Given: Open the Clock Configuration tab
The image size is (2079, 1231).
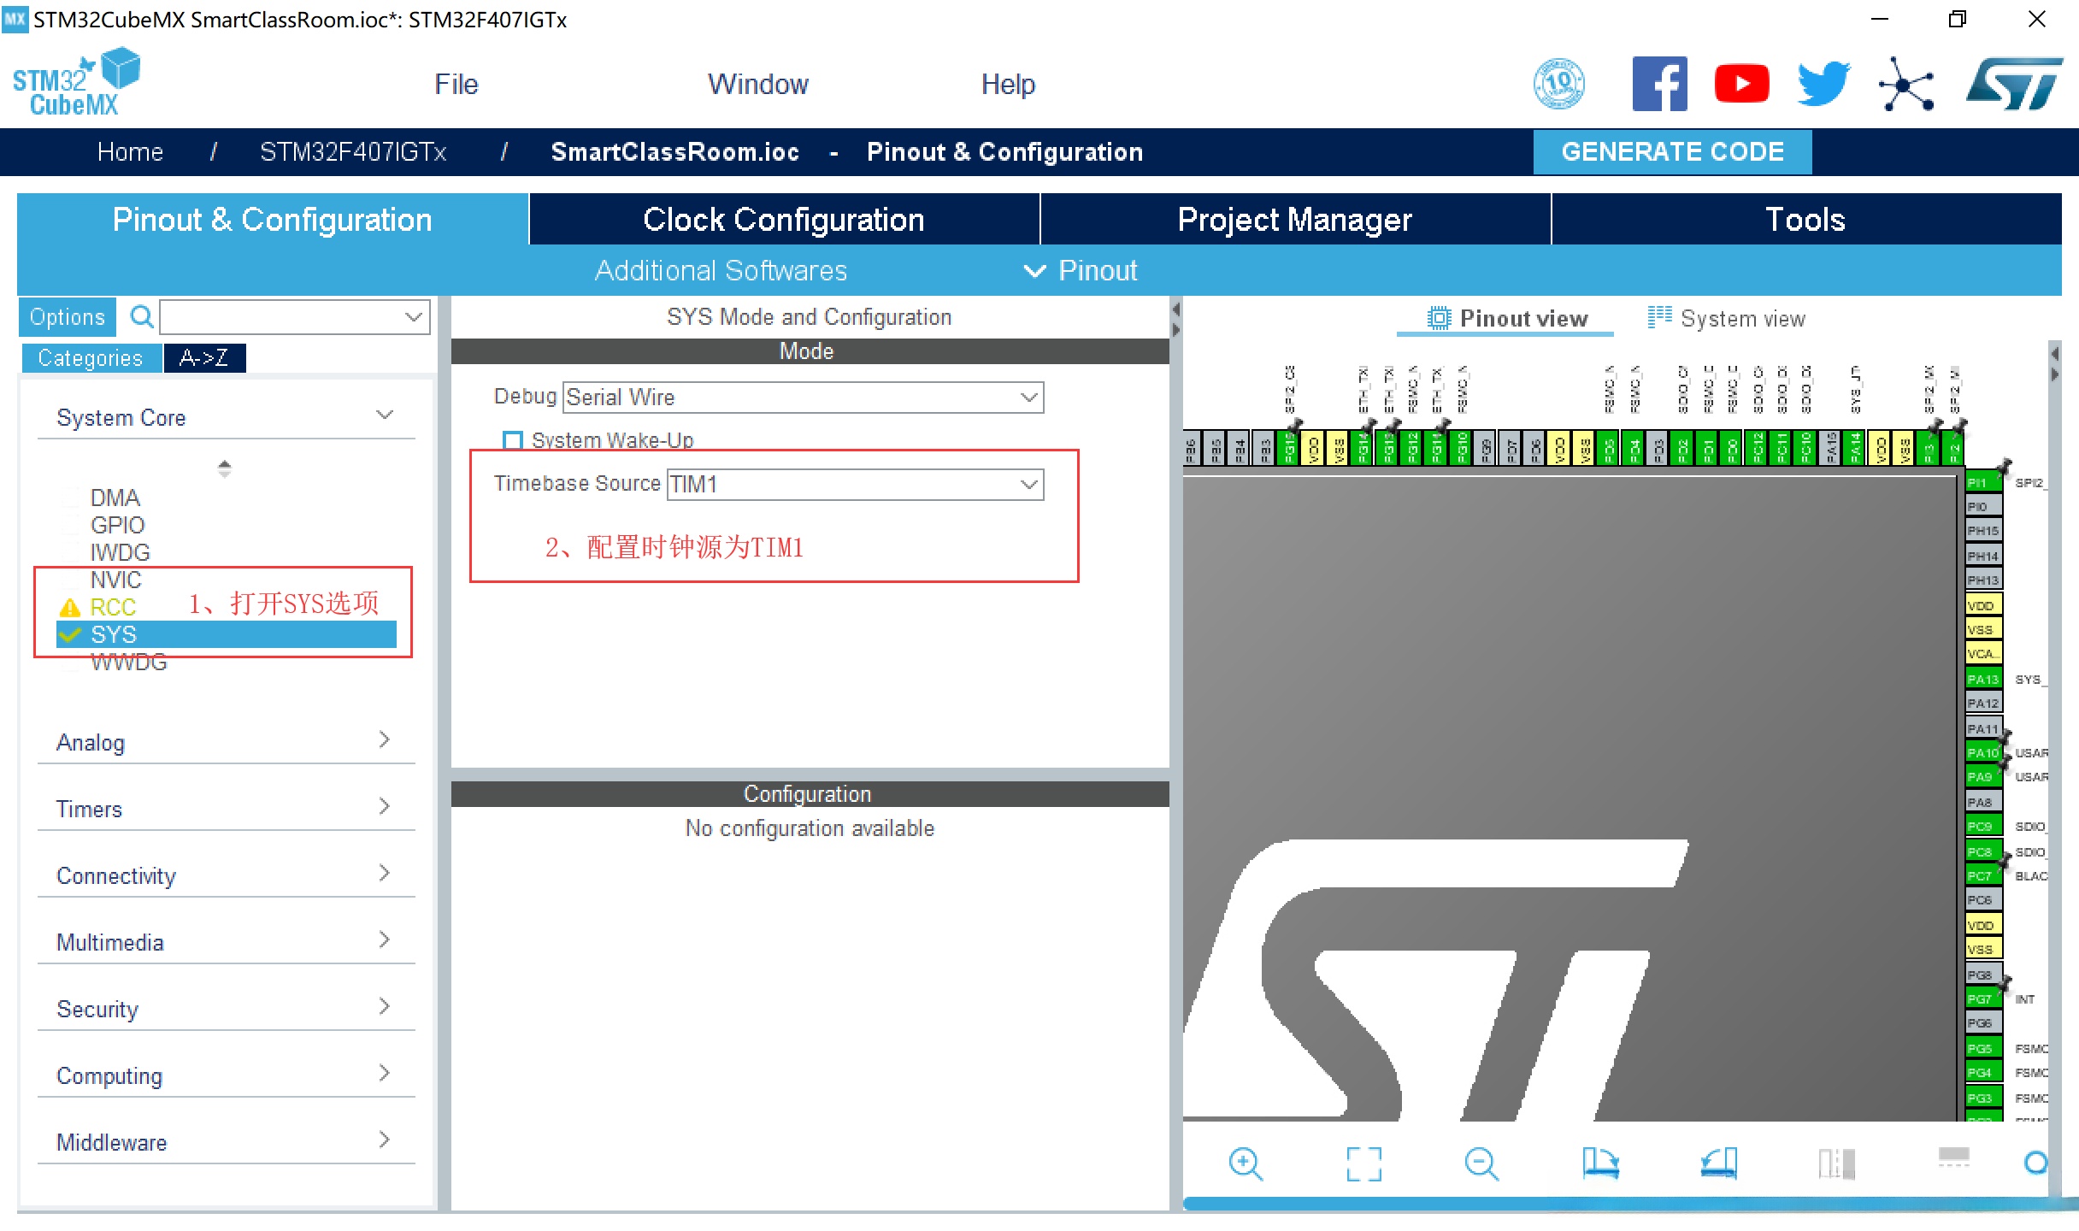Looking at the screenshot, I should click(x=783, y=220).
